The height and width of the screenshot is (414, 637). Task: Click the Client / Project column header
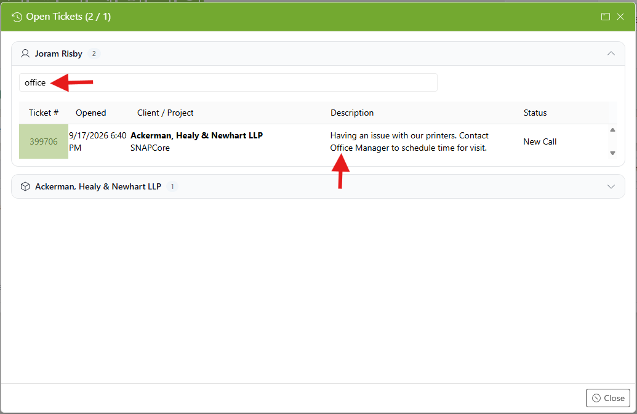166,113
